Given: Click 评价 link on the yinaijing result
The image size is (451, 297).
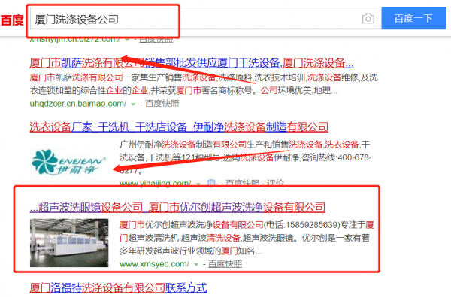Looking at the screenshot, I should click(x=275, y=183).
